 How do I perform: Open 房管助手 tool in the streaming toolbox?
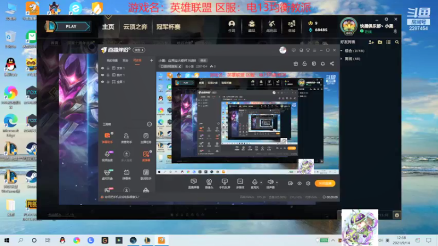click(x=126, y=138)
